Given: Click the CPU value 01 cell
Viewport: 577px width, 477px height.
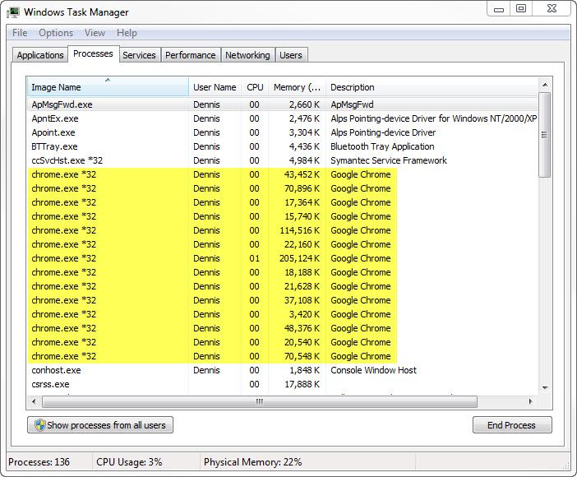Looking at the screenshot, I should 254,258.
